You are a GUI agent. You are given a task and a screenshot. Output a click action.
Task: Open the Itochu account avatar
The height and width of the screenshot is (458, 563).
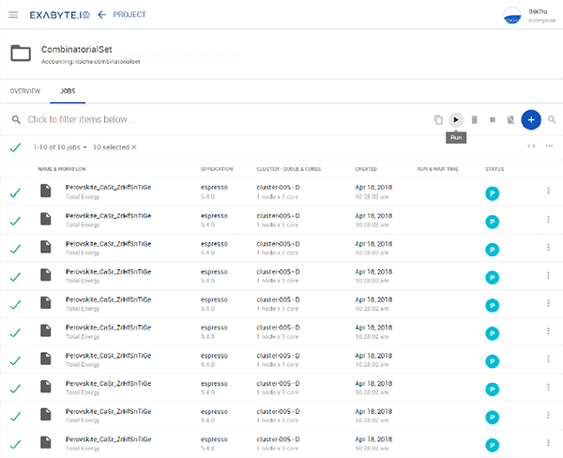point(512,15)
